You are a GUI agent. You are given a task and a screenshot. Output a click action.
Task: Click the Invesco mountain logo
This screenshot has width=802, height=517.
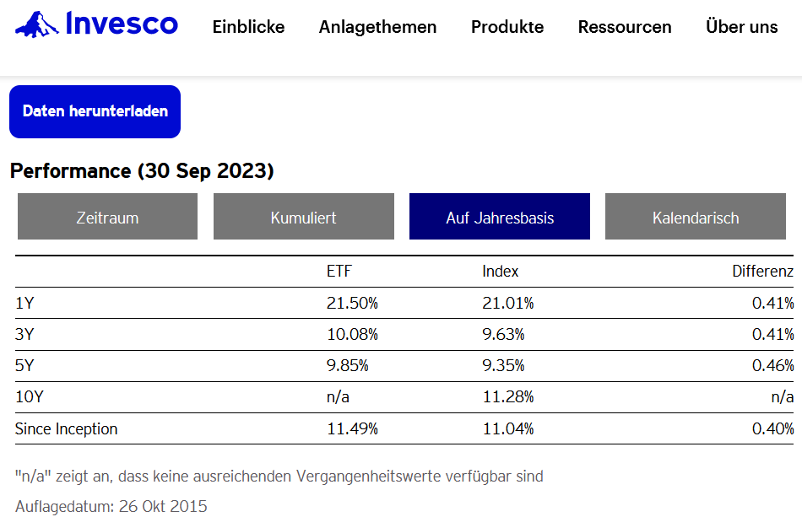[35, 24]
